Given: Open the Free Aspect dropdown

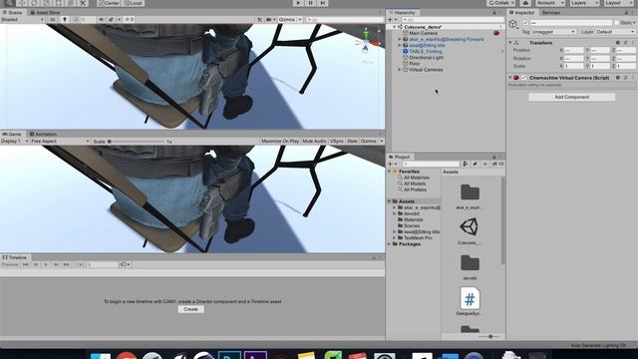Looking at the screenshot, I should 60,142.
